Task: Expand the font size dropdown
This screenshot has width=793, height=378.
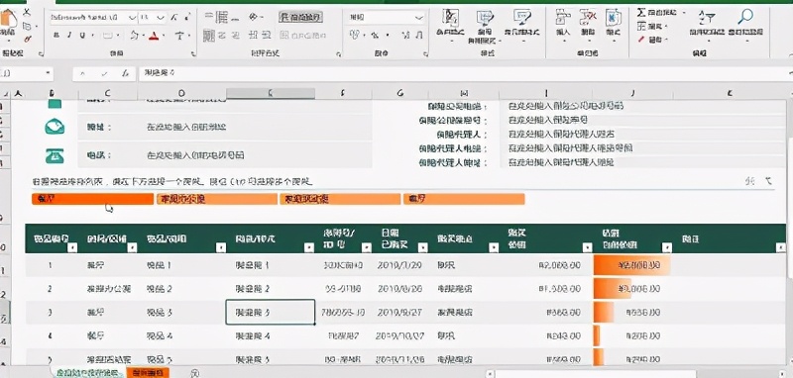Action: (161, 18)
